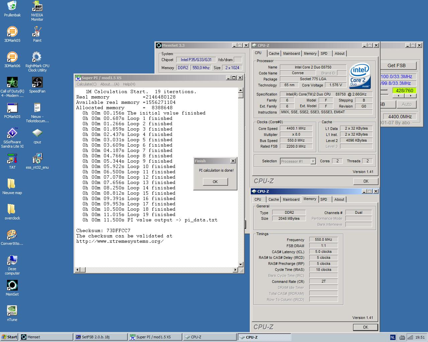Click the 550,0 Mhz memory field in MemSet

[201, 68]
